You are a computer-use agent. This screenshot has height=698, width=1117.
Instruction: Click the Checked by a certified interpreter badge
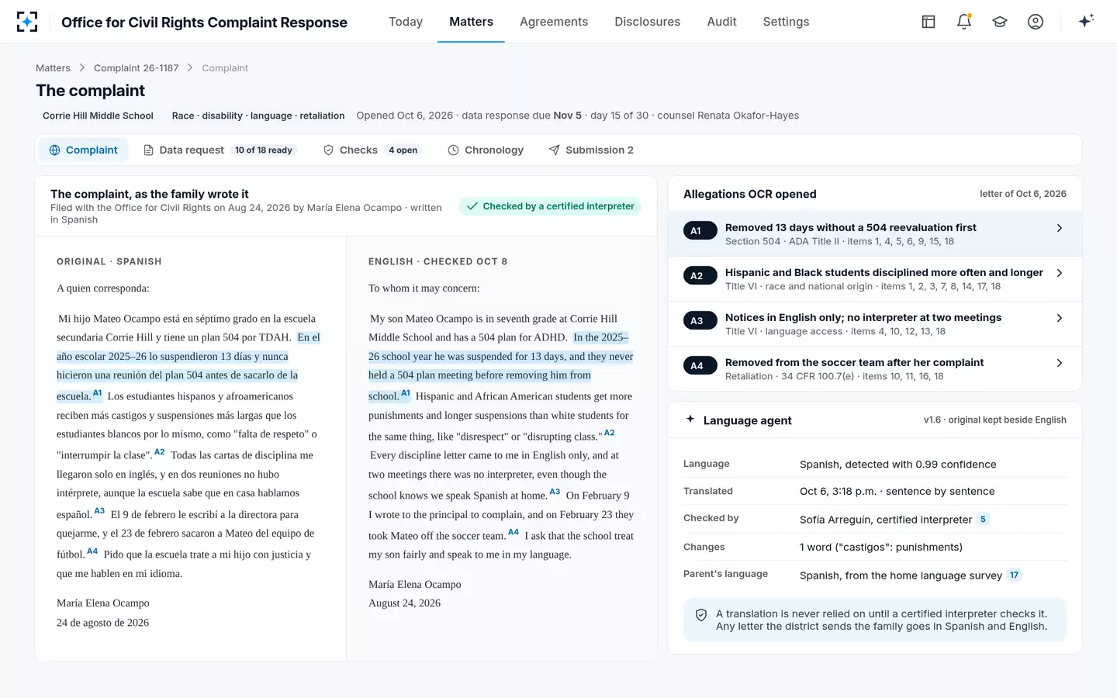point(550,206)
